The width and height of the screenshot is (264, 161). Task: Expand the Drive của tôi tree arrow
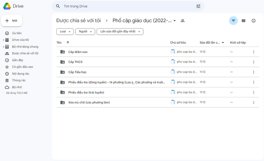click(3, 40)
